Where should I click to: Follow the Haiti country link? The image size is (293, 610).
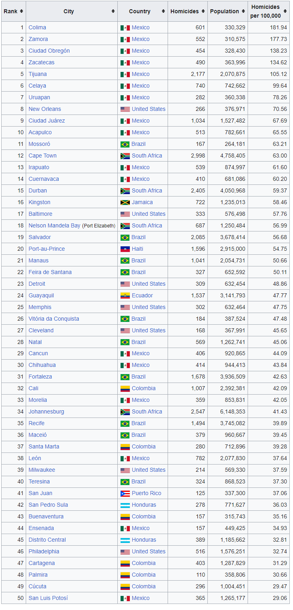137,249
